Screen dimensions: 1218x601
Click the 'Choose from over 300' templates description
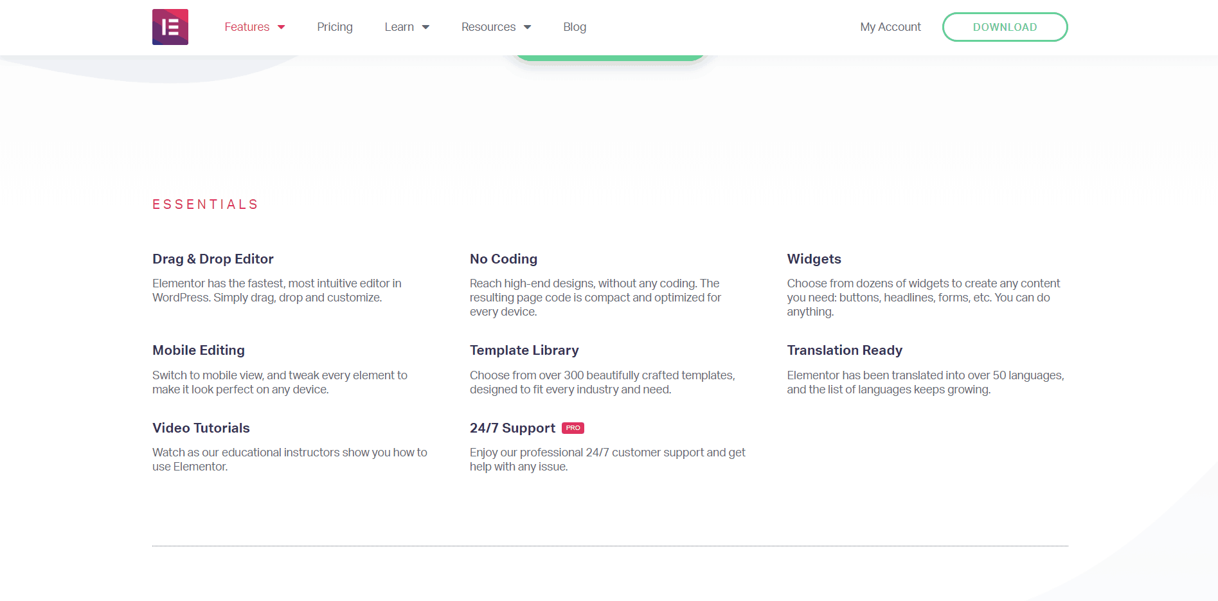[x=602, y=382]
